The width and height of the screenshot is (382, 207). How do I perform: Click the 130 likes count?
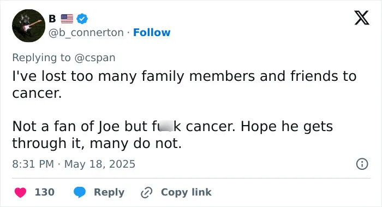(x=45, y=192)
